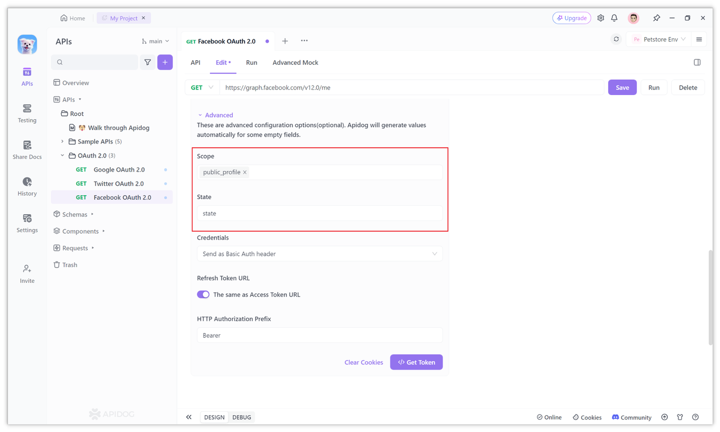Open the Credentials dropdown
720x432 pixels.
click(319, 254)
